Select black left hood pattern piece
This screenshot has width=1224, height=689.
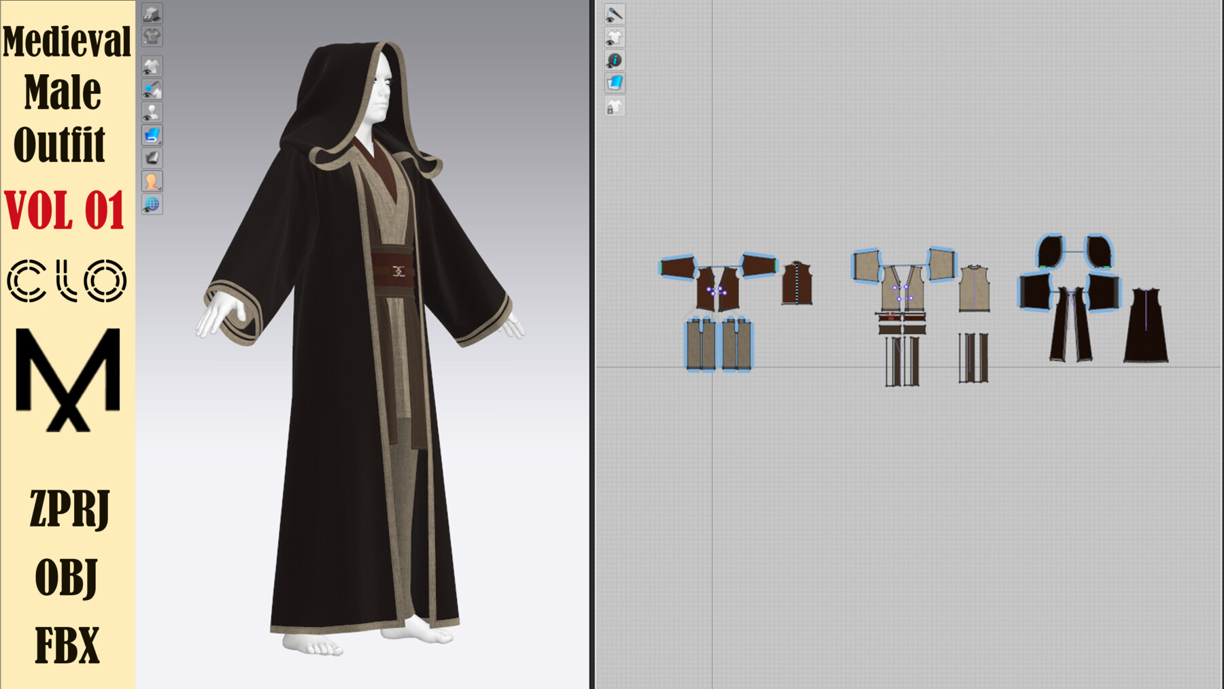pyautogui.click(x=1051, y=251)
